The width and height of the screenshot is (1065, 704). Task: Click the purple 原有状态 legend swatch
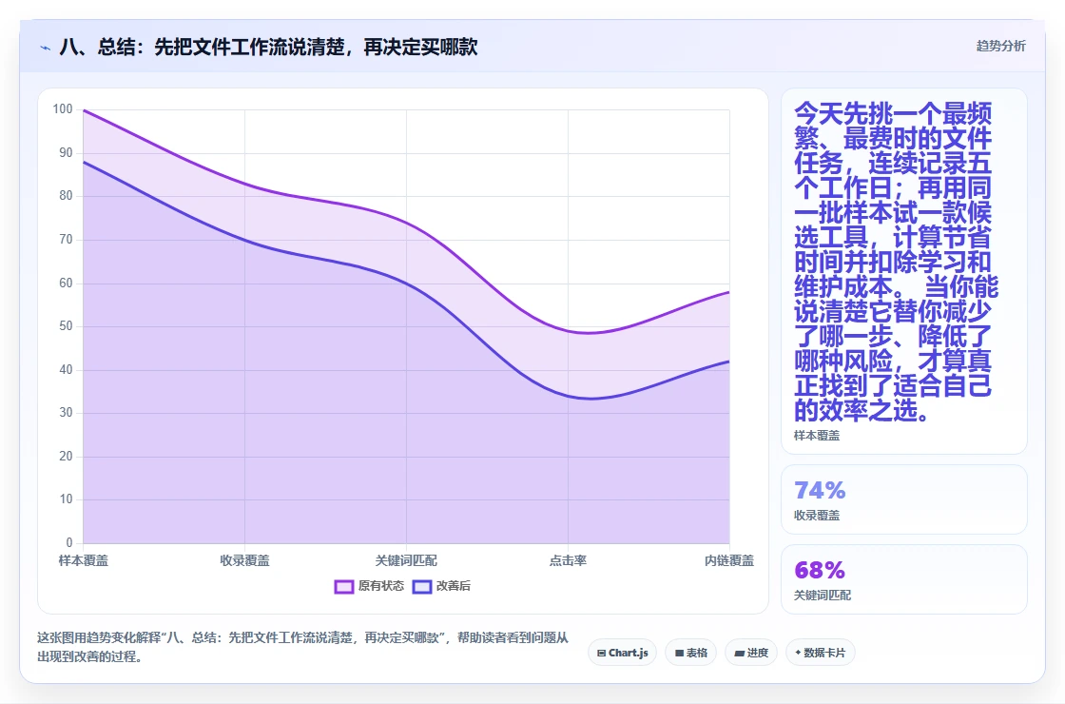tap(343, 586)
